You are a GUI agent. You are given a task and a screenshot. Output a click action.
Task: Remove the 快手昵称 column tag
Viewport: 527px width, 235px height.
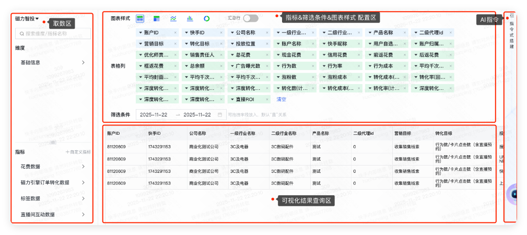[359, 44]
